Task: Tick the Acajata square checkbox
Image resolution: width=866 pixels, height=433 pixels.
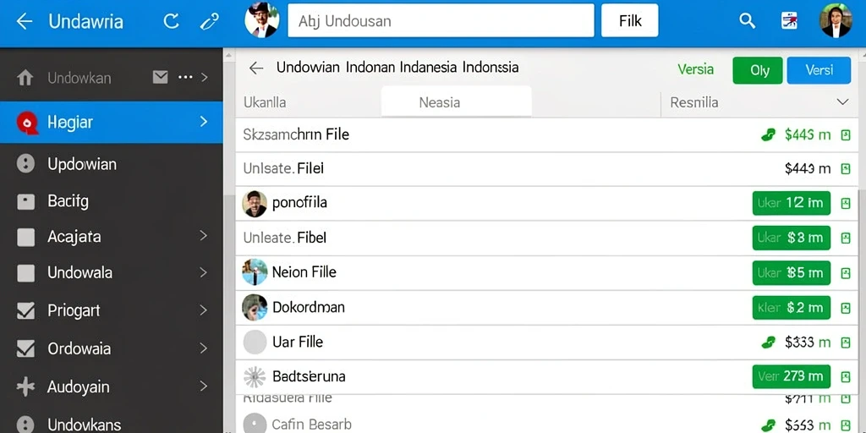Action: [25, 237]
